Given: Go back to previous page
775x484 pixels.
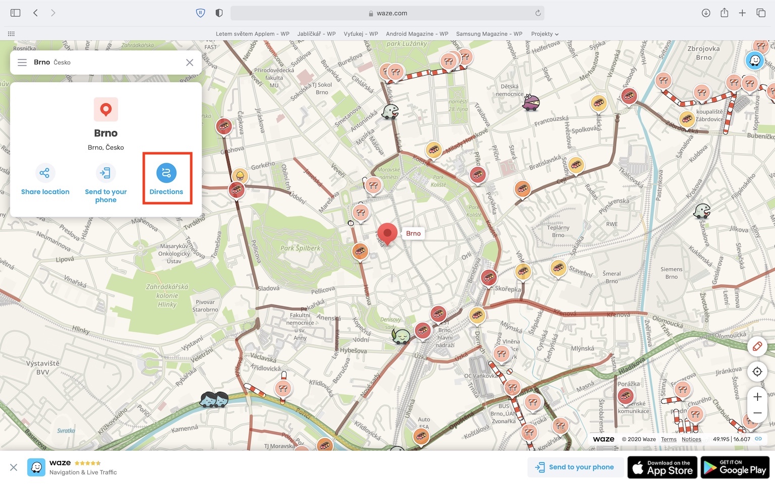Looking at the screenshot, I should (x=35, y=13).
